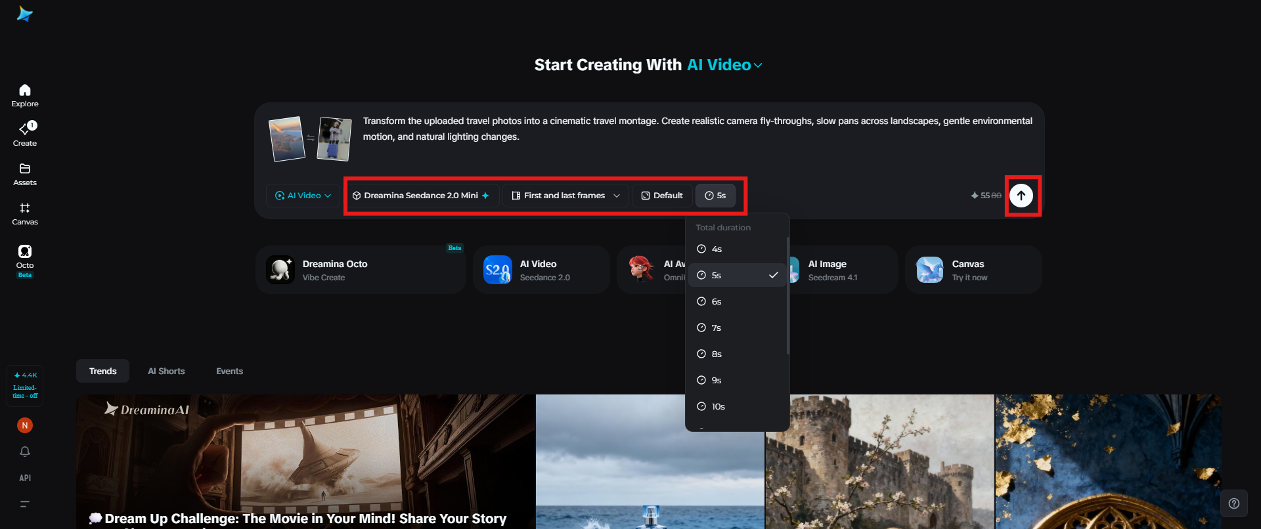Click the last frame person thumbnail
The height and width of the screenshot is (529, 1261).
pos(334,138)
